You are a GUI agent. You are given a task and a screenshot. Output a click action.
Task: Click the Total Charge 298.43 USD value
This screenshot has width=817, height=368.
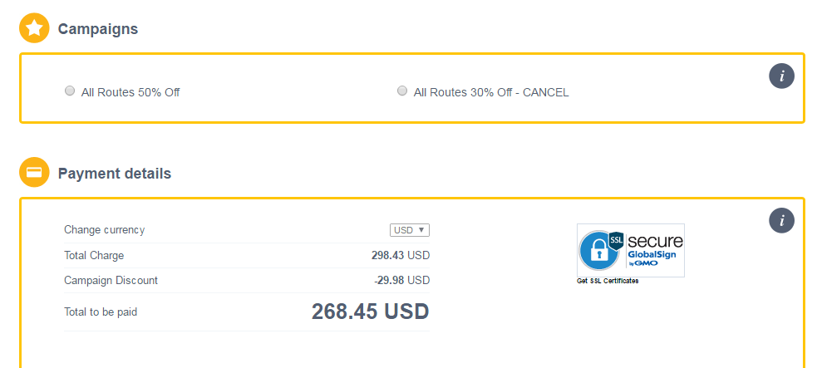tap(400, 255)
